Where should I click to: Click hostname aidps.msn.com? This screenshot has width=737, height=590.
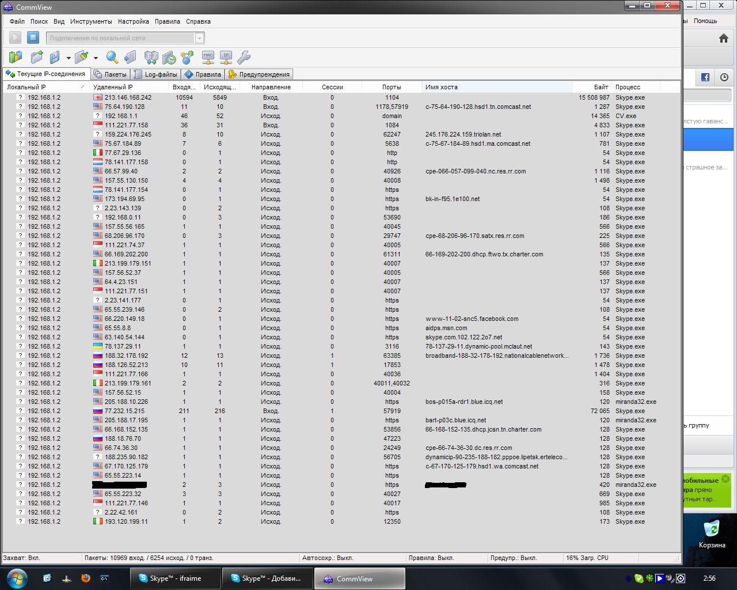click(446, 328)
